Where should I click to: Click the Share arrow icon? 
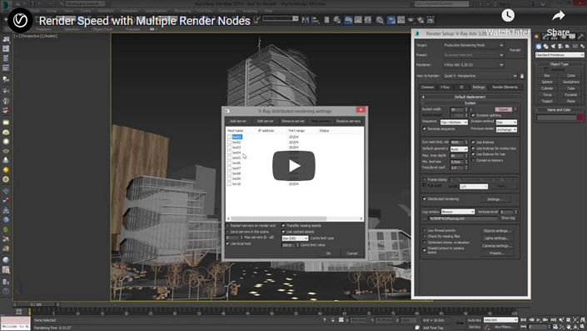[x=558, y=15]
